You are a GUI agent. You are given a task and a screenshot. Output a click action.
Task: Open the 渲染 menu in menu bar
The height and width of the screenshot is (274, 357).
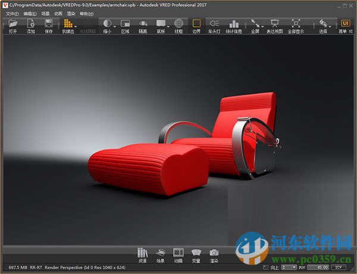pyautogui.click(x=71, y=14)
